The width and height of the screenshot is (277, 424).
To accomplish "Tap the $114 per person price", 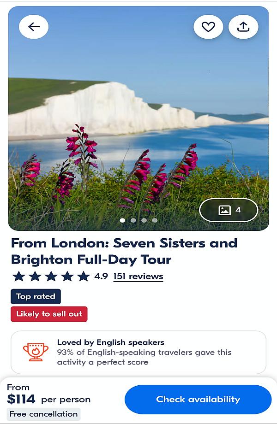I will (48, 399).
